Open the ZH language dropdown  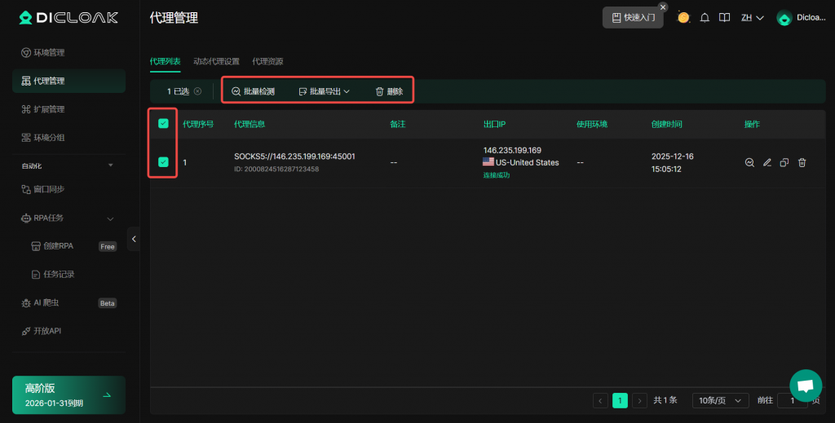point(752,17)
